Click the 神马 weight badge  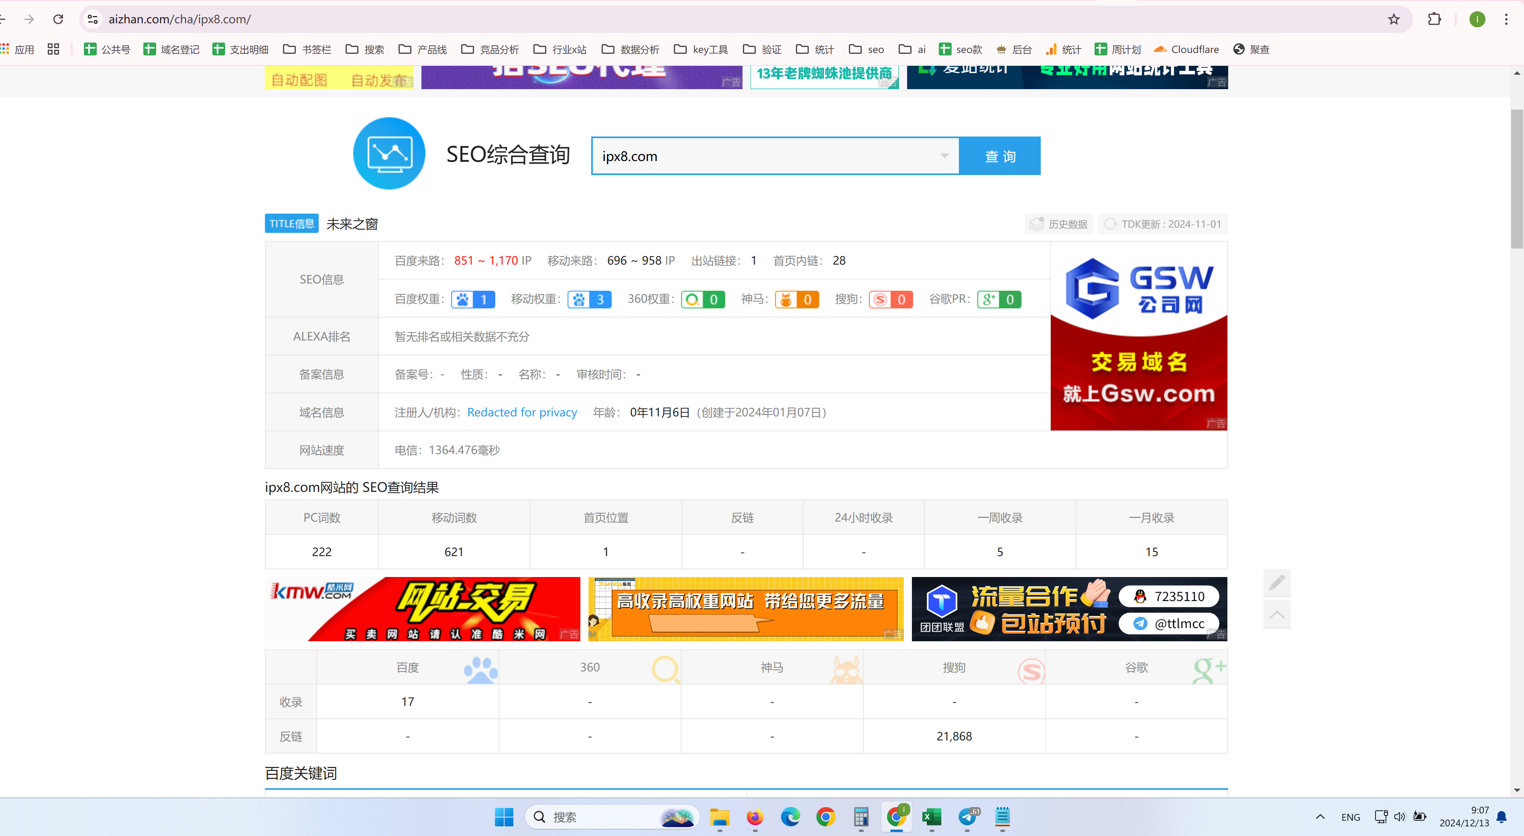point(797,300)
